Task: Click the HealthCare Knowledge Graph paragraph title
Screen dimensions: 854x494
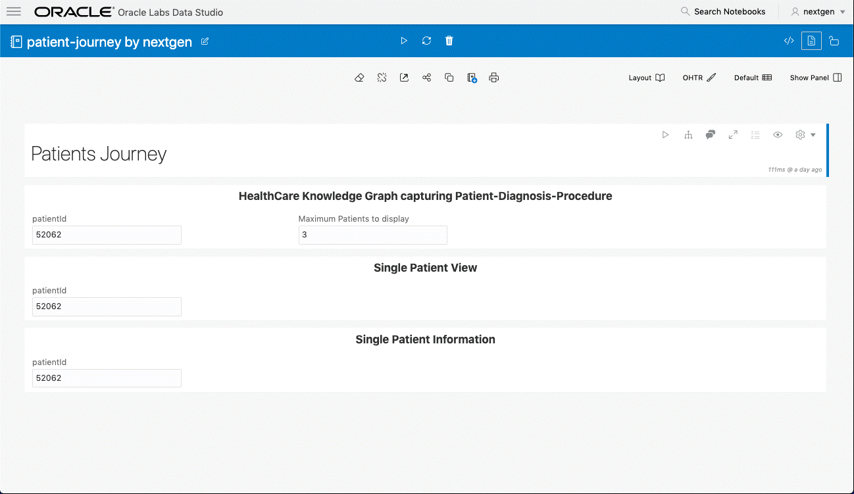Action: pyautogui.click(x=425, y=196)
